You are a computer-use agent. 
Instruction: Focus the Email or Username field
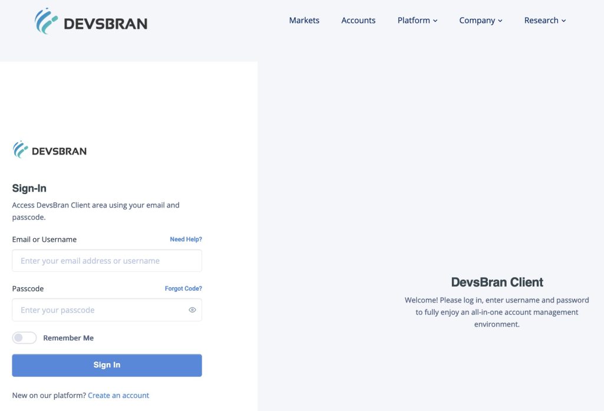tap(107, 261)
